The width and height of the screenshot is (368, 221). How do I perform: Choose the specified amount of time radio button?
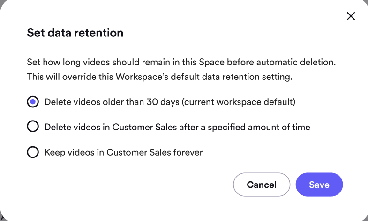(33, 126)
